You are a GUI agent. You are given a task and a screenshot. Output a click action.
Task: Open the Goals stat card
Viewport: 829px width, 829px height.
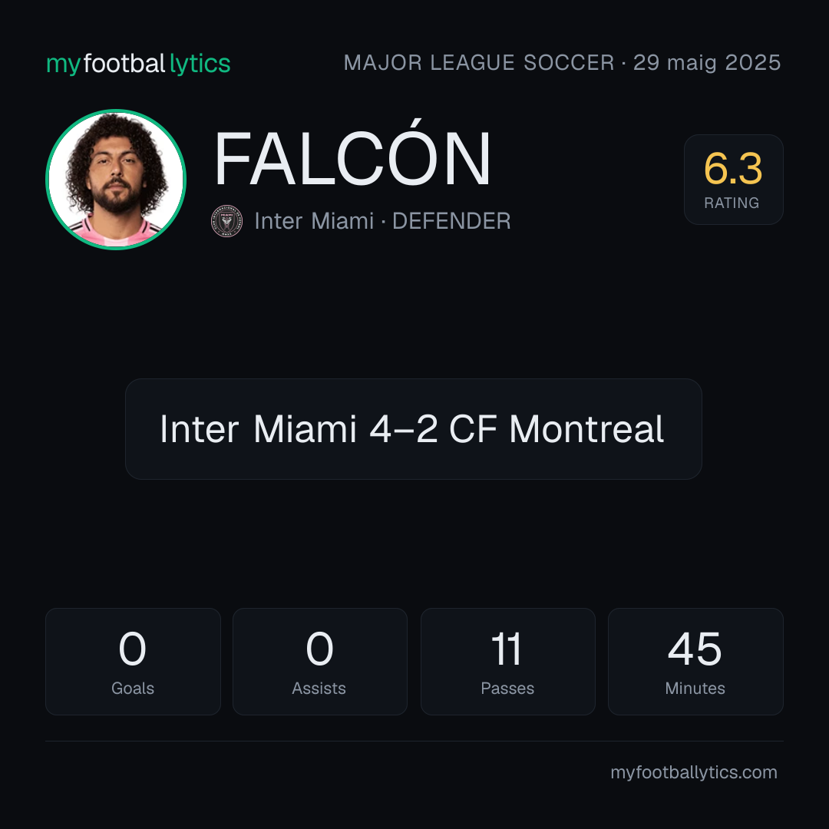[133, 662]
